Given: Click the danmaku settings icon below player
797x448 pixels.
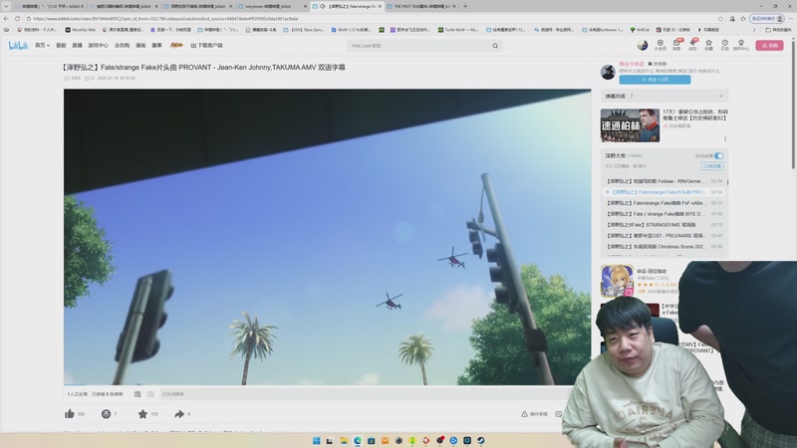Looking at the screenshot, I should click(150, 394).
